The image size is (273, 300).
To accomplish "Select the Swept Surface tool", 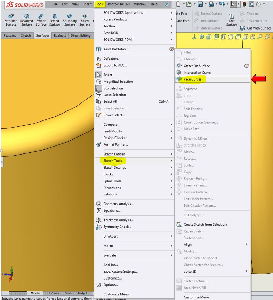I will [x=41, y=20].
